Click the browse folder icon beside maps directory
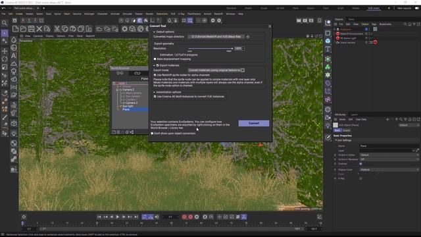This screenshot has width=421, height=237. coord(248,37)
